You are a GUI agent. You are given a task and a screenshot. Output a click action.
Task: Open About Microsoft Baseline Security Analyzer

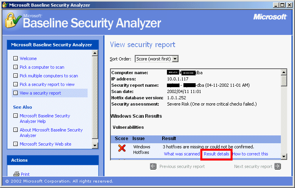click(51, 133)
